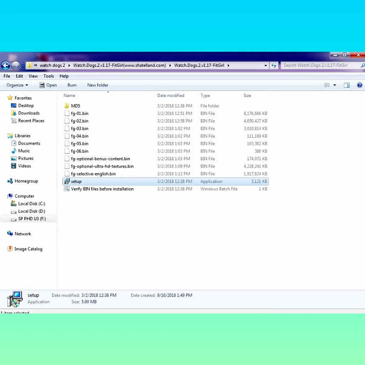Go back with the Back arrow button
This screenshot has height=365, width=365.
6,65
